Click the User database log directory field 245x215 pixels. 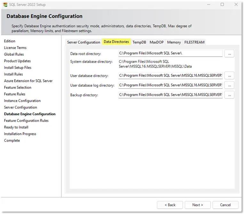tap(171, 85)
